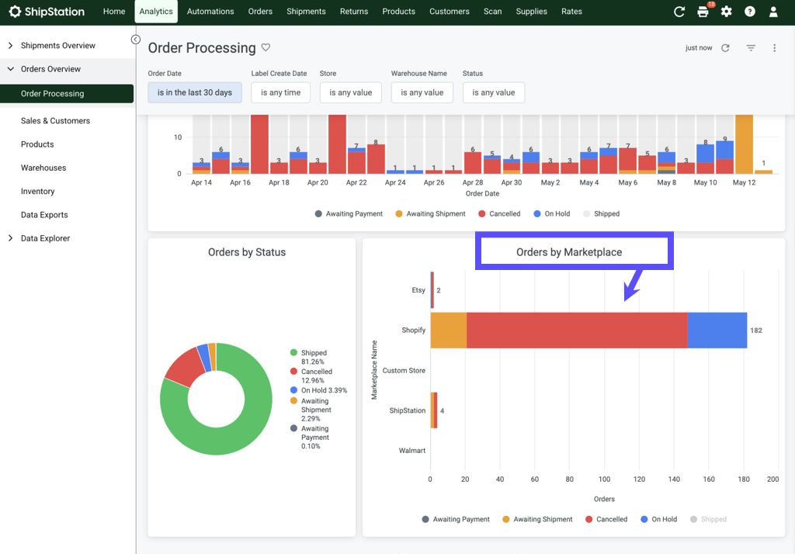Viewport: 795px width, 554px height.
Task: Click red Cancelled legend in donut chart
Action: pyautogui.click(x=311, y=376)
